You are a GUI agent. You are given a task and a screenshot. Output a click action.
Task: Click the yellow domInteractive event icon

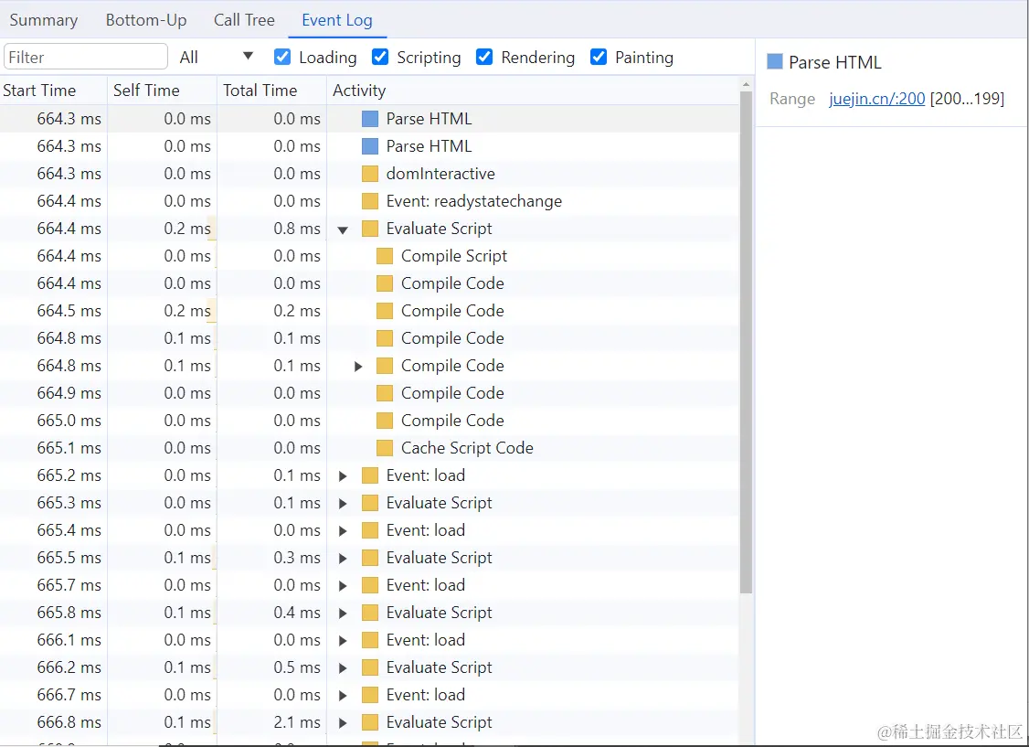pyautogui.click(x=370, y=174)
